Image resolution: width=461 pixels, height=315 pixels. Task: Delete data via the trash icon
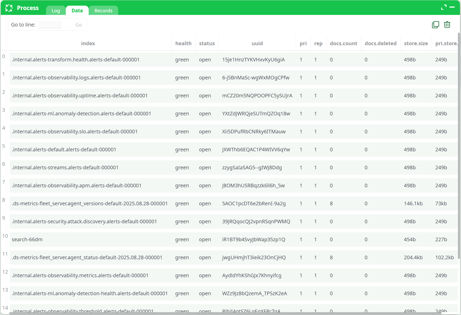coord(447,24)
